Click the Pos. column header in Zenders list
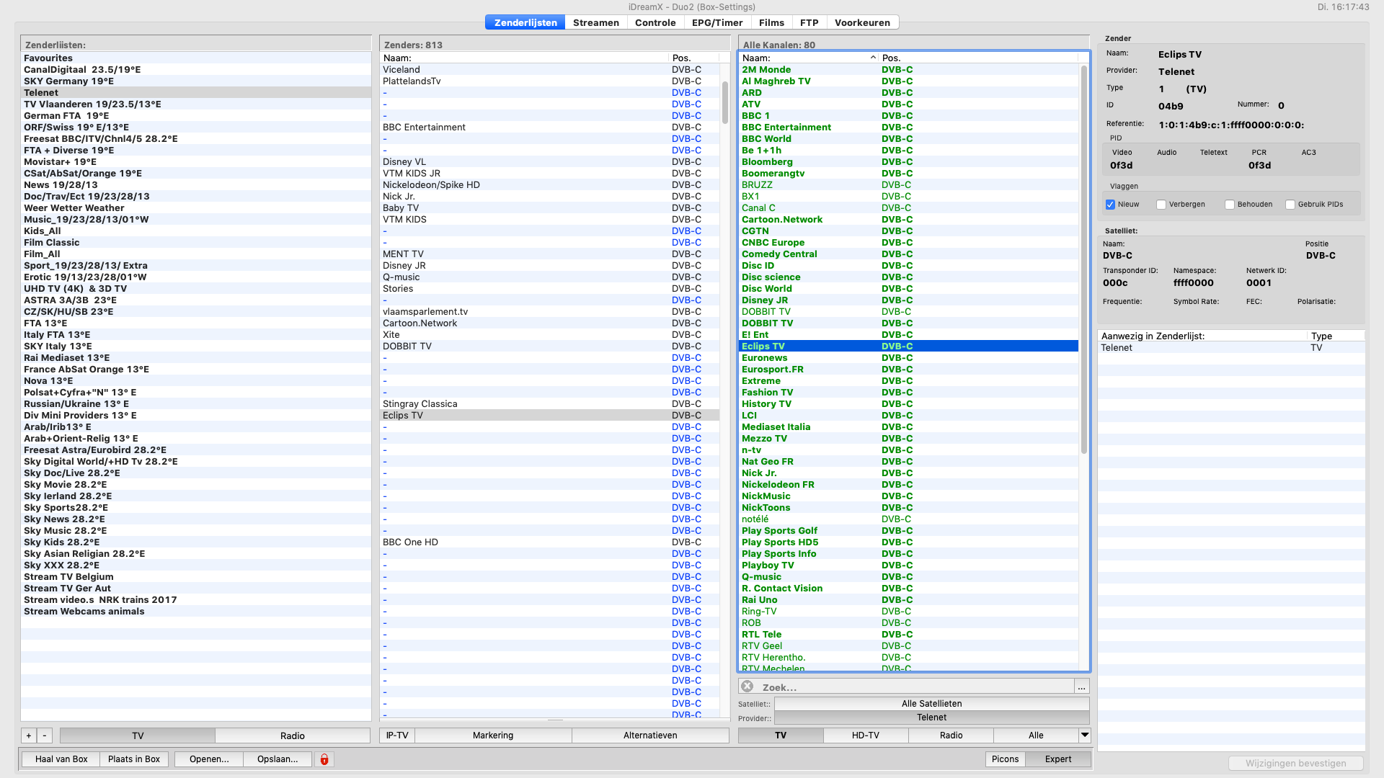Image resolution: width=1384 pixels, height=778 pixels. (x=694, y=58)
